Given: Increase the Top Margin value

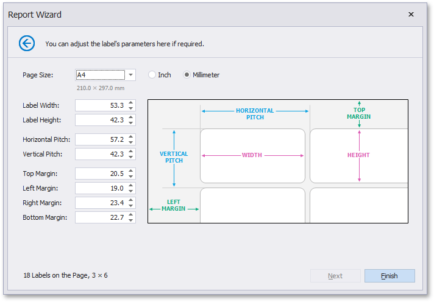Looking at the screenshot, I should click(130, 171).
